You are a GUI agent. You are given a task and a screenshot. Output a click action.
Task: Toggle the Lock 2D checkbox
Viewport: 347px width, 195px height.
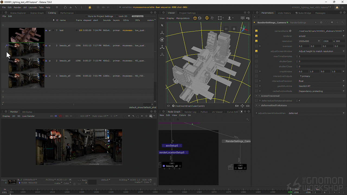(117, 16)
